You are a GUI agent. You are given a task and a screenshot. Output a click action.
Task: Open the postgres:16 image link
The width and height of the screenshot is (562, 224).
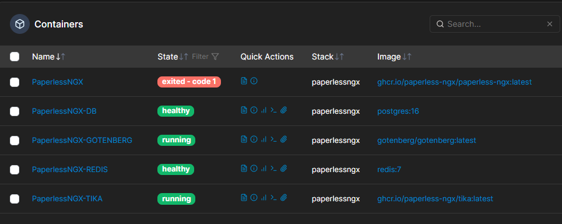[398, 111]
